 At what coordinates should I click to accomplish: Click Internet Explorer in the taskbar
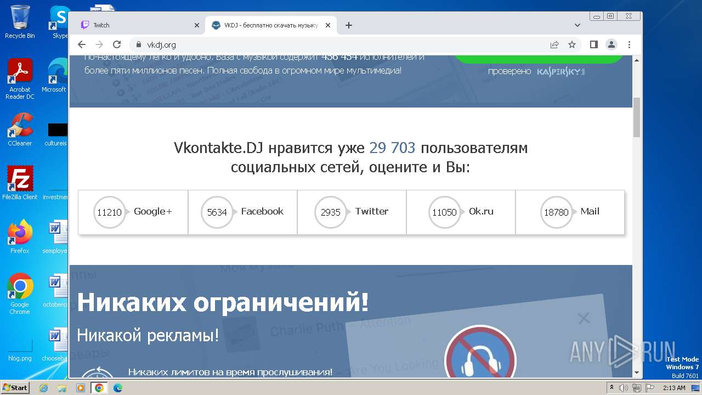pyautogui.click(x=44, y=388)
